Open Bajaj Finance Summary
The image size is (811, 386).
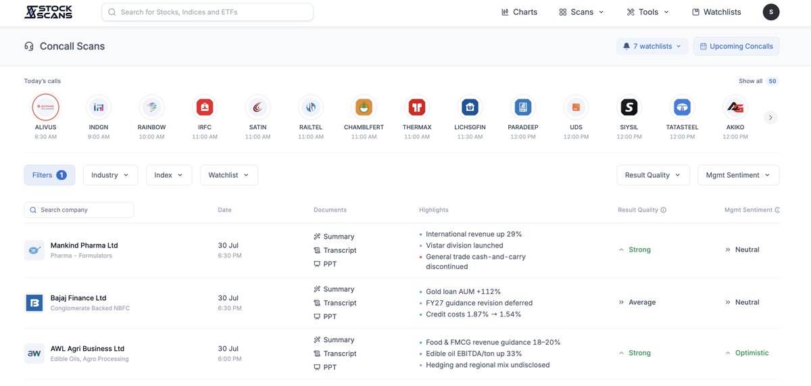tap(334, 289)
